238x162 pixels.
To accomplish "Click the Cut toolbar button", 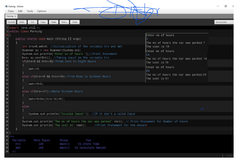I will (33, 22).
